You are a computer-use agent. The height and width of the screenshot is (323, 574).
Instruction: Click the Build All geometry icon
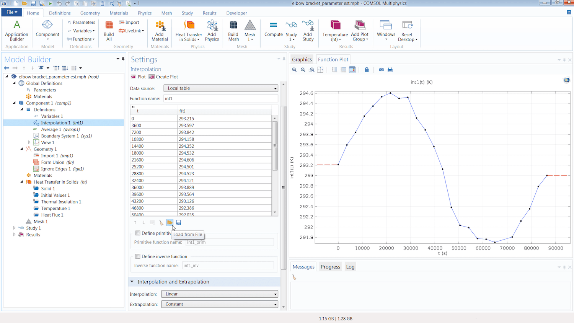coord(109,31)
